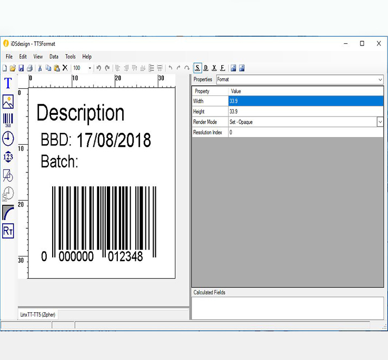
Task: Select the Clock date/time tool
Action: (8, 138)
